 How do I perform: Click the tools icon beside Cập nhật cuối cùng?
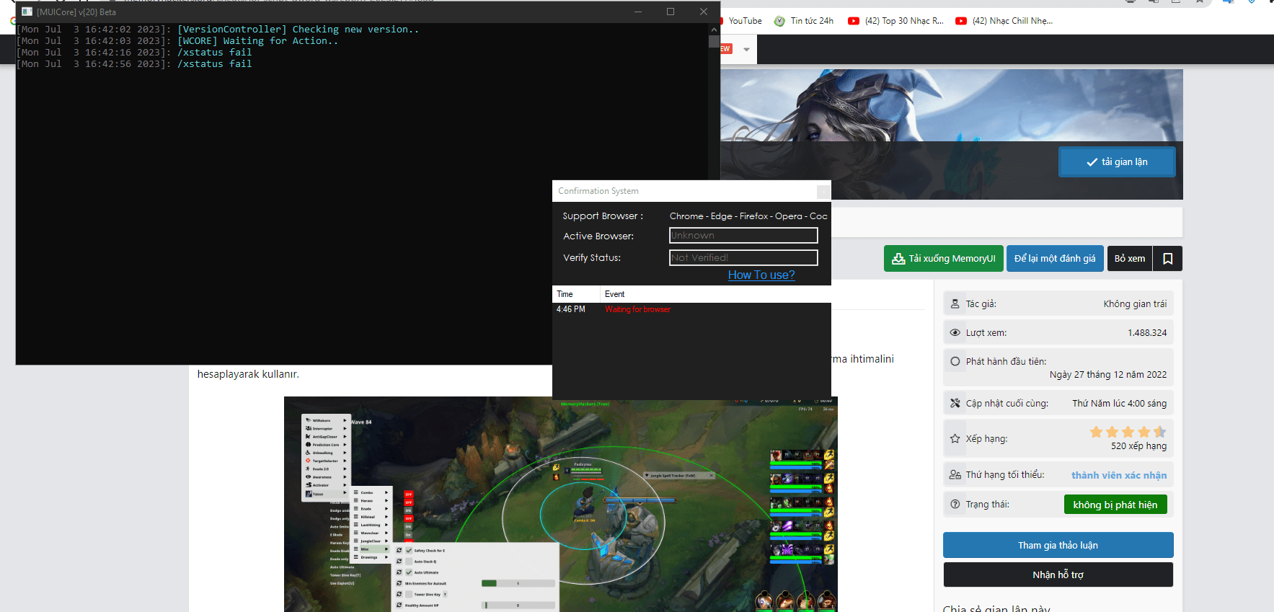click(955, 404)
